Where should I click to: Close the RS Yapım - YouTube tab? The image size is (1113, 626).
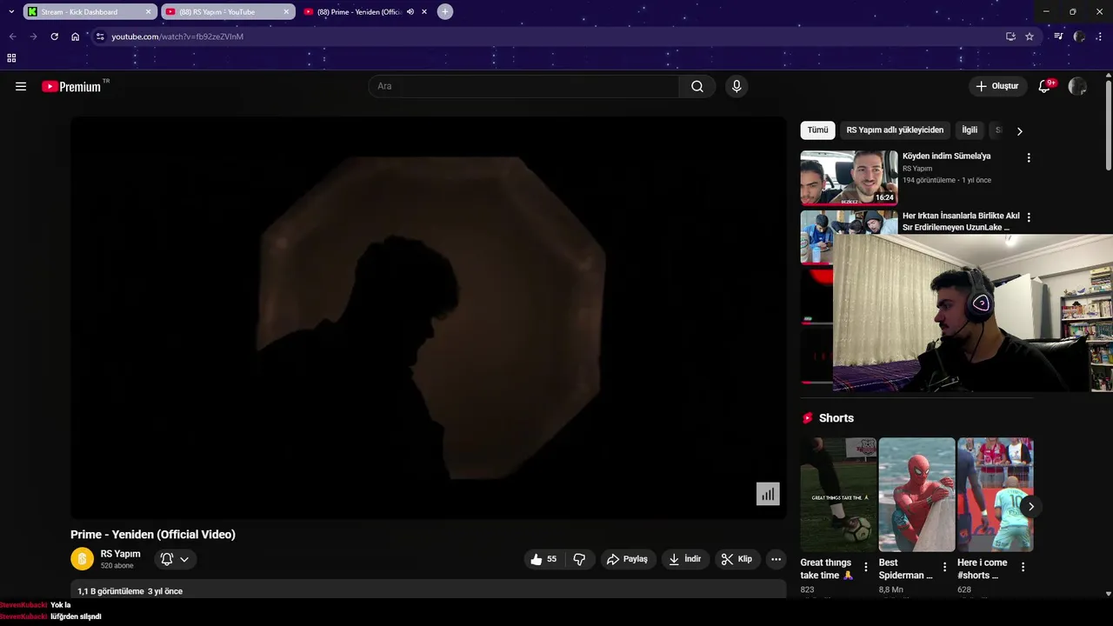coord(286,11)
